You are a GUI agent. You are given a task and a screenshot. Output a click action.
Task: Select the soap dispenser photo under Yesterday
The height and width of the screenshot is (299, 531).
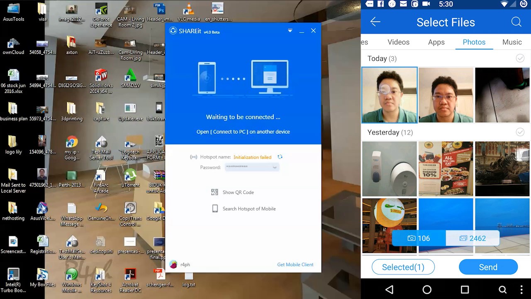[x=389, y=169]
